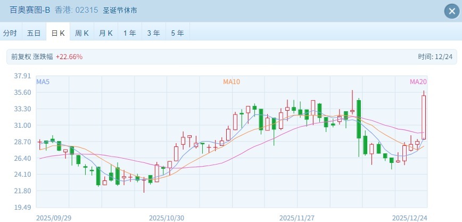The height and width of the screenshot is (222, 462).
Task: Select the 1年 range tab
Action: pos(130,33)
